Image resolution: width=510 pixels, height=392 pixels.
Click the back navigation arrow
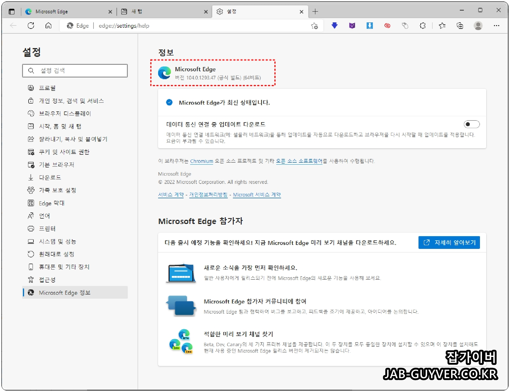coord(13,26)
